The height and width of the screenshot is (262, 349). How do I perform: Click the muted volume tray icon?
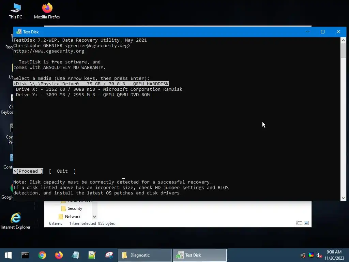pyautogui.click(x=319, y=255)
